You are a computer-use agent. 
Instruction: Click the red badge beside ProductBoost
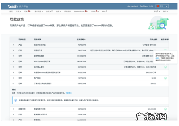click(86, 11)
